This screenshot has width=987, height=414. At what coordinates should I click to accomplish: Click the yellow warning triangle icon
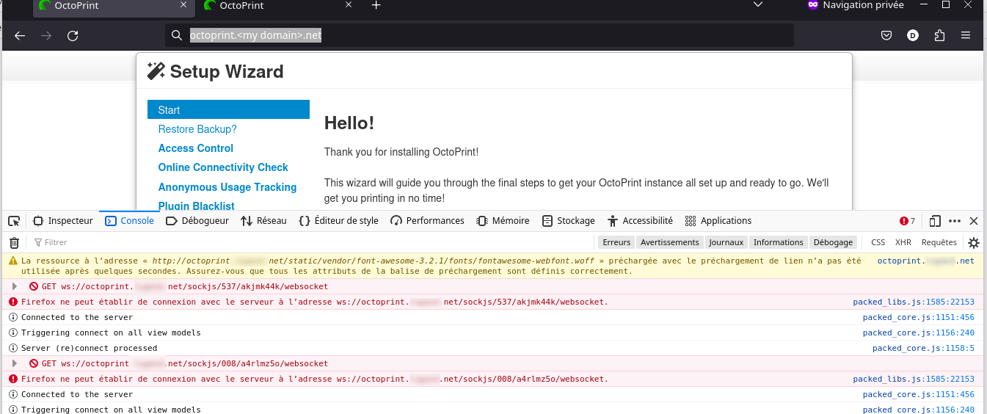[x=12, y=261]
